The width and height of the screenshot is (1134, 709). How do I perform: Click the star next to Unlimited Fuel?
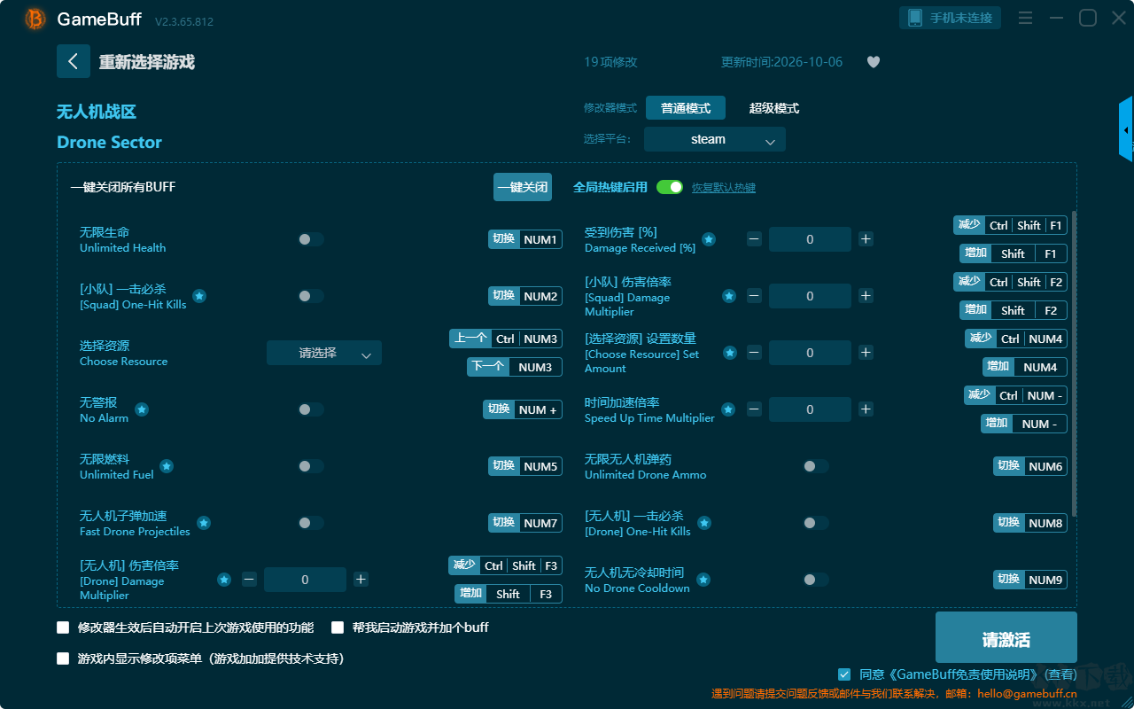click(167, 466)
